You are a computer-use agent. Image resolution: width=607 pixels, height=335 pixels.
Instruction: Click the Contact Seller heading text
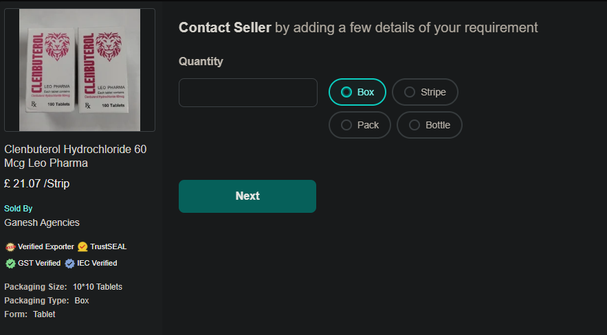225,27
